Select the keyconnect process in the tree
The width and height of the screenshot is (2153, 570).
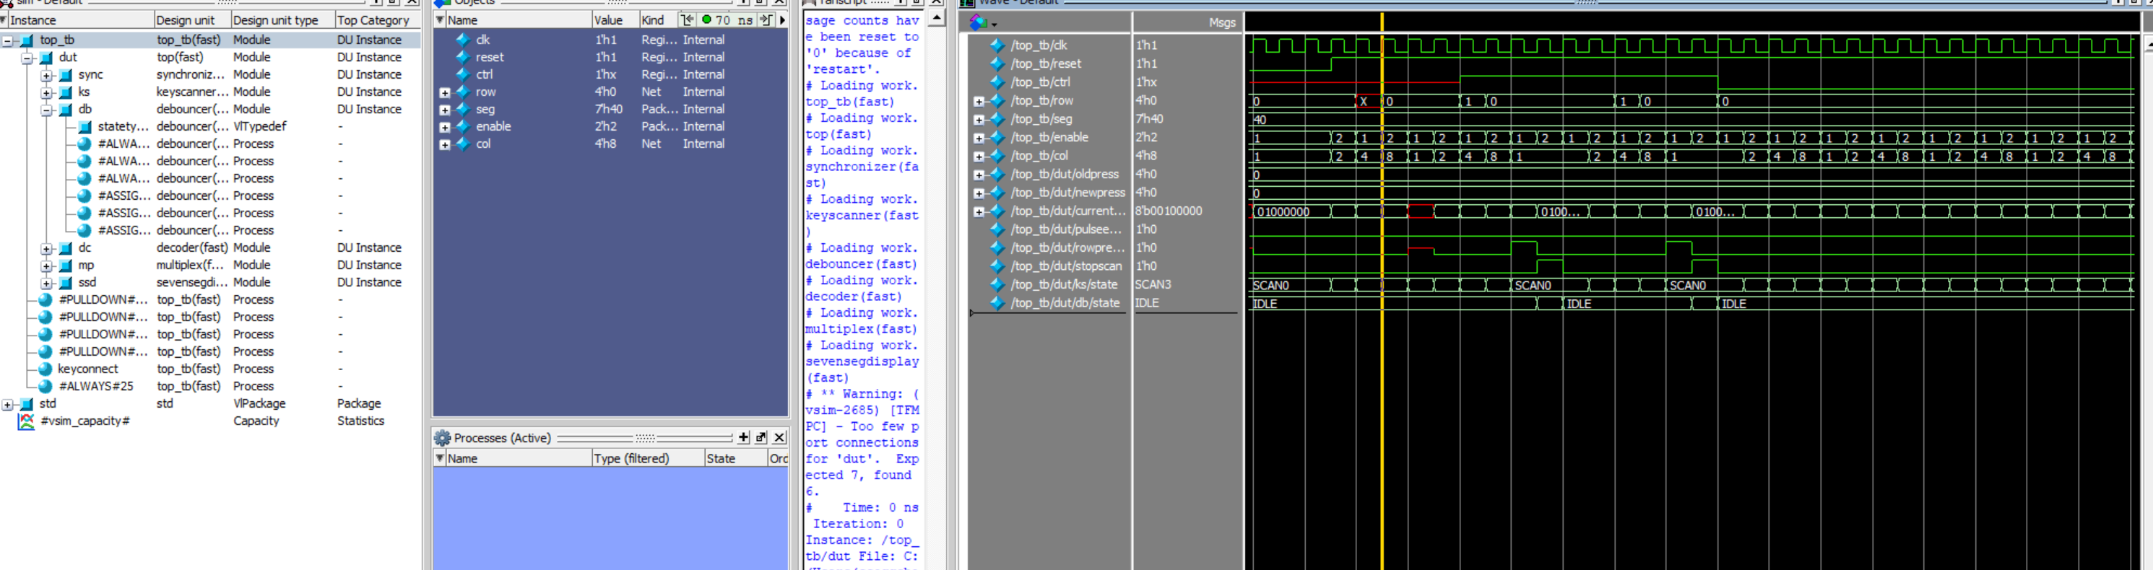[88, 369]
